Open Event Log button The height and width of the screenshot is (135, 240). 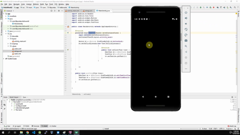232,126
